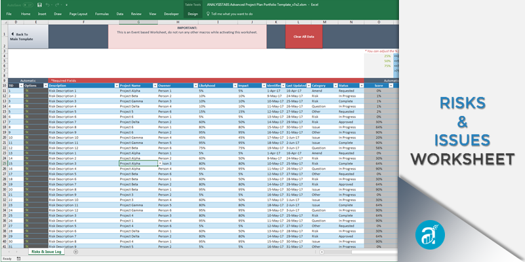
Task: Click the ANALYSISTABS round logo
Action: tap(427, 234)
